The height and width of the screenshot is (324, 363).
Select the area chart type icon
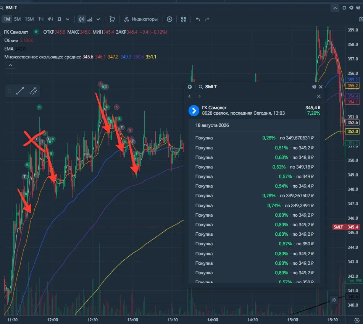click(90, 19)
